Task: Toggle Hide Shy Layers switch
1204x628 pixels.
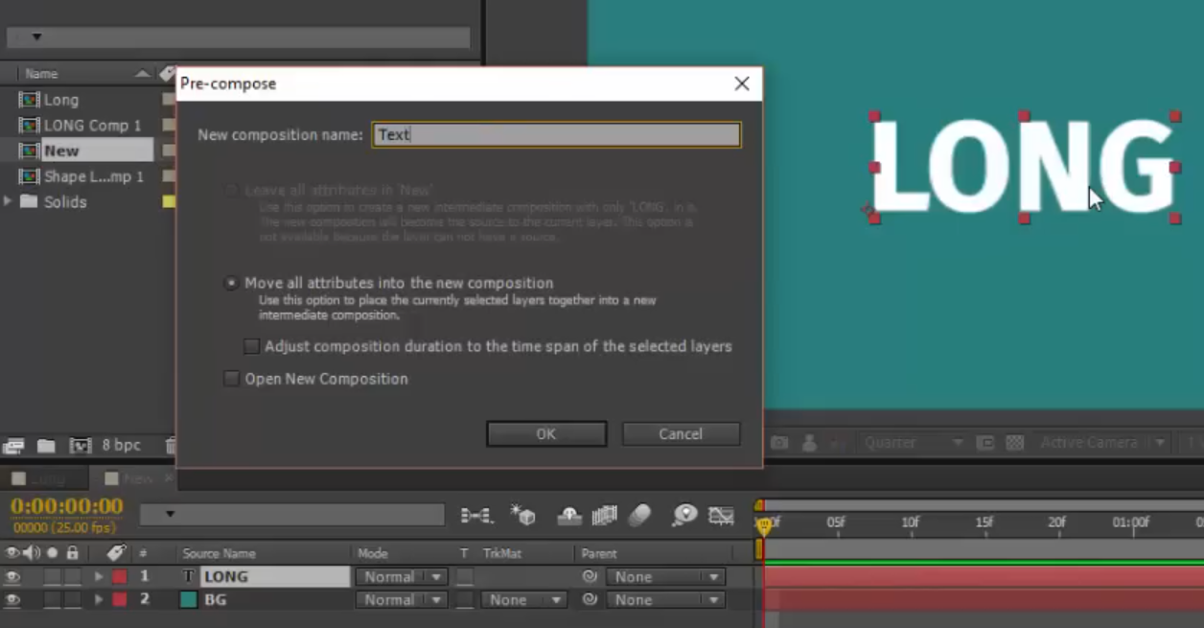Action: click(569, 516)
